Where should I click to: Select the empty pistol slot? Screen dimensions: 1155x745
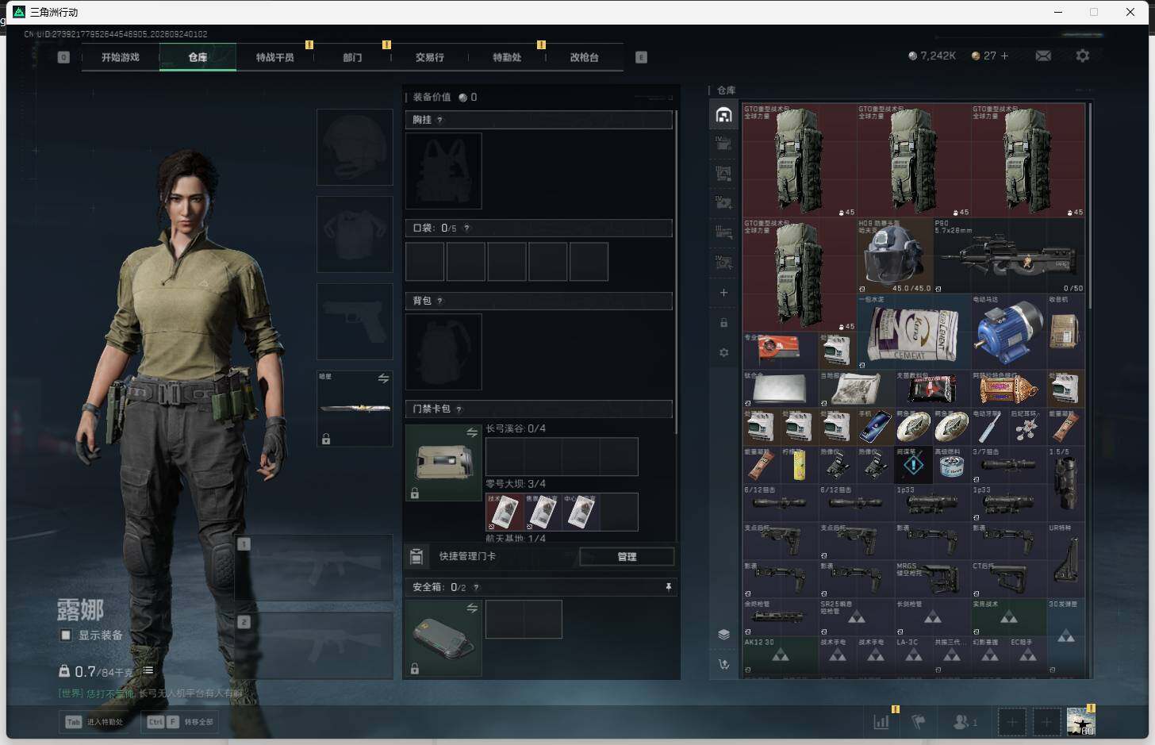click(x=355, y=321)
